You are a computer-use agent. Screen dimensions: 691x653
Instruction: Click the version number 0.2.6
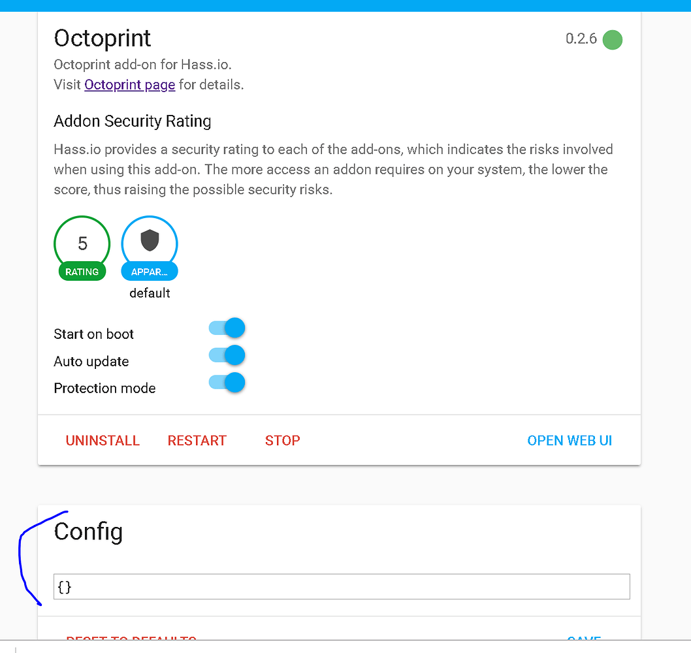point(580,39)
